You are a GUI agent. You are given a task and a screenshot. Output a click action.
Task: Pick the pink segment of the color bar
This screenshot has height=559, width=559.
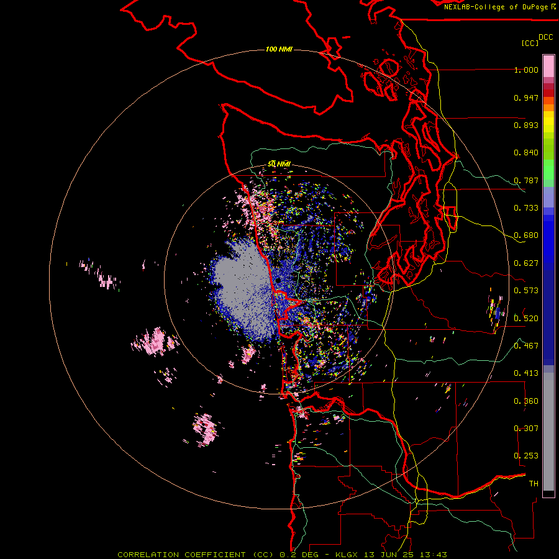[548, 66]
